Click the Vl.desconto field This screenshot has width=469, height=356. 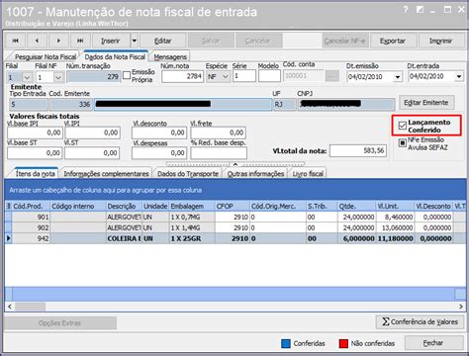pos(159,133)
